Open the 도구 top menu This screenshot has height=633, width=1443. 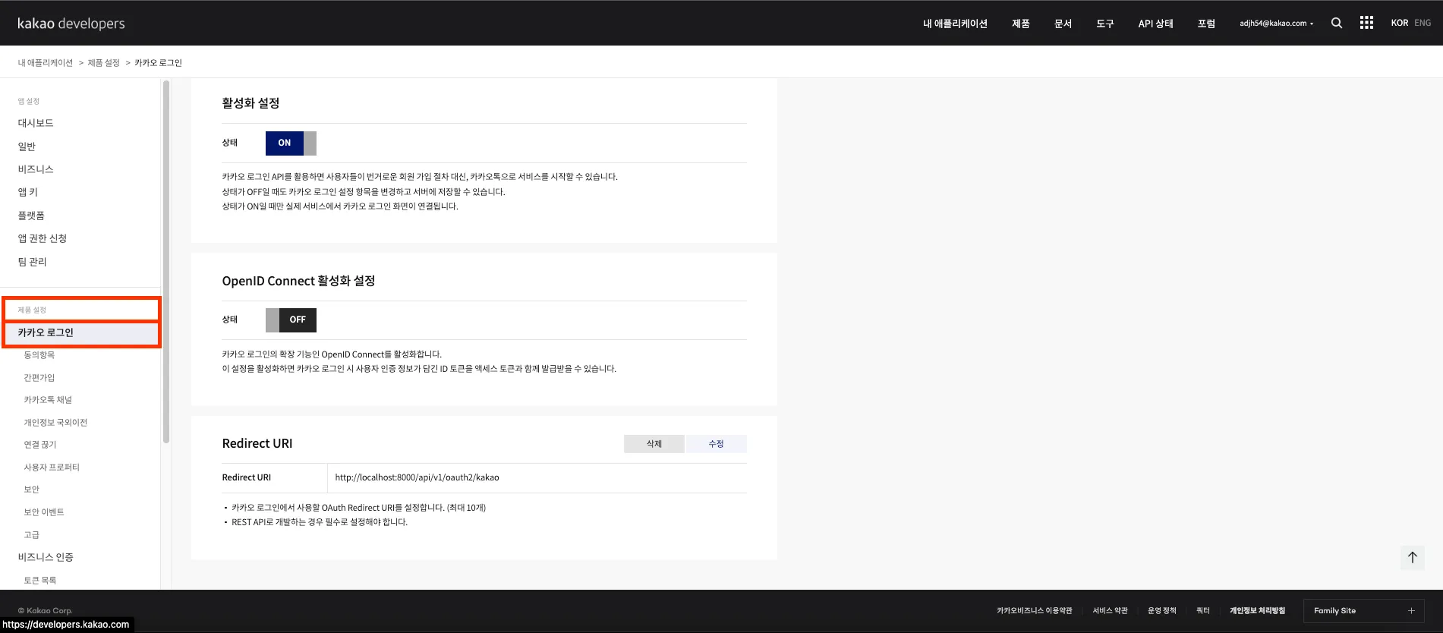coord(1105,24)
